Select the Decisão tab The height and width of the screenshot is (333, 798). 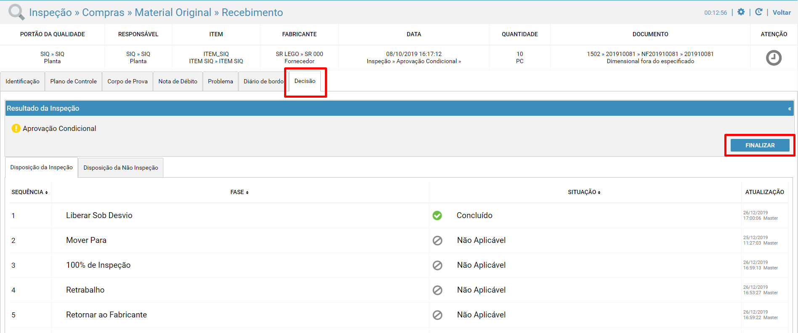(305, 81)
